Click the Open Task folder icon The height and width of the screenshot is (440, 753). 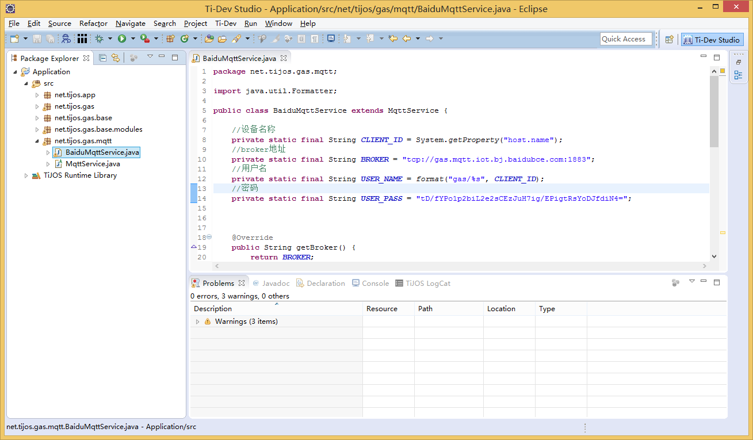pos(223,39)
